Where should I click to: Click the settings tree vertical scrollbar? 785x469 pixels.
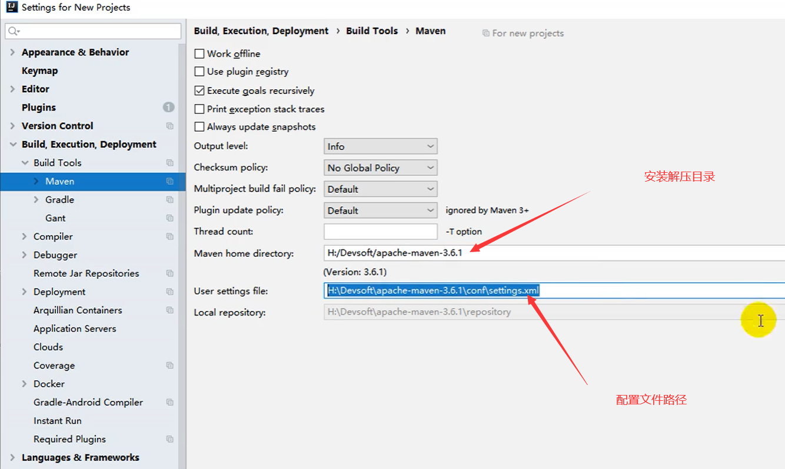pos(182,256)
